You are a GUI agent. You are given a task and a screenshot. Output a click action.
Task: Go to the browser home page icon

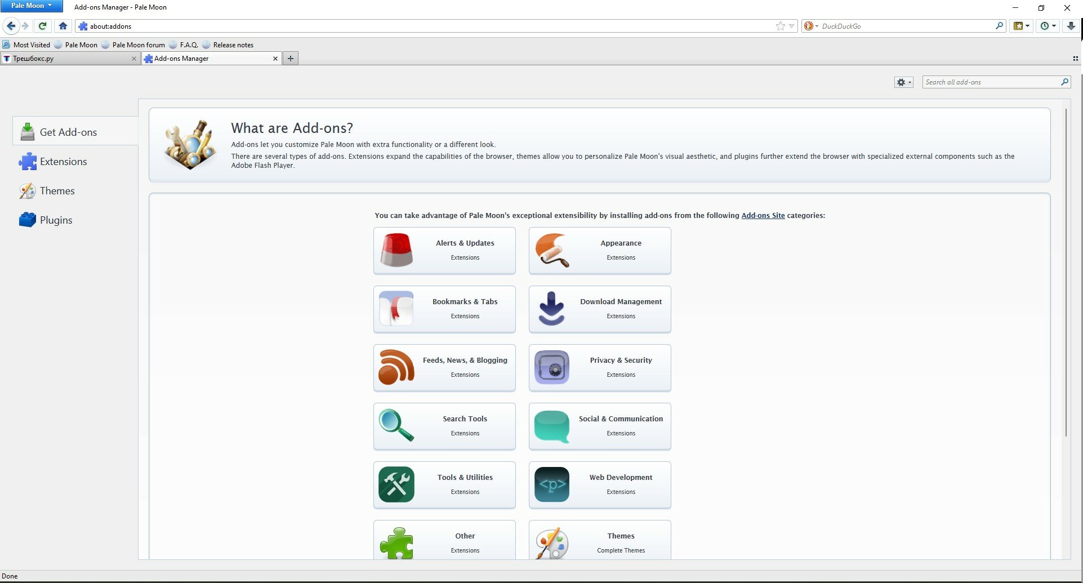point(63,26)
